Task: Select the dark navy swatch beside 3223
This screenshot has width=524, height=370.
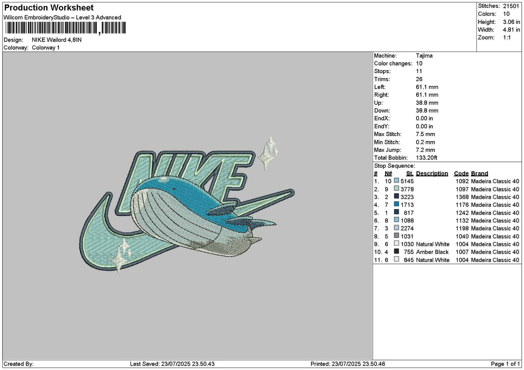Action: pyautogui.click(x=396, y=196)
